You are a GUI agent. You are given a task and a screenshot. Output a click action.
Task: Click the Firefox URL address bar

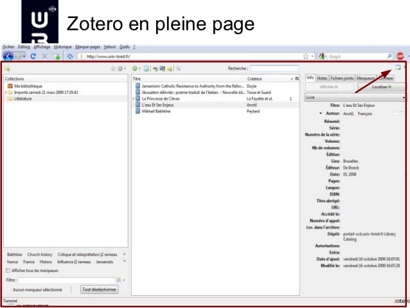click(x=192, y=56)
